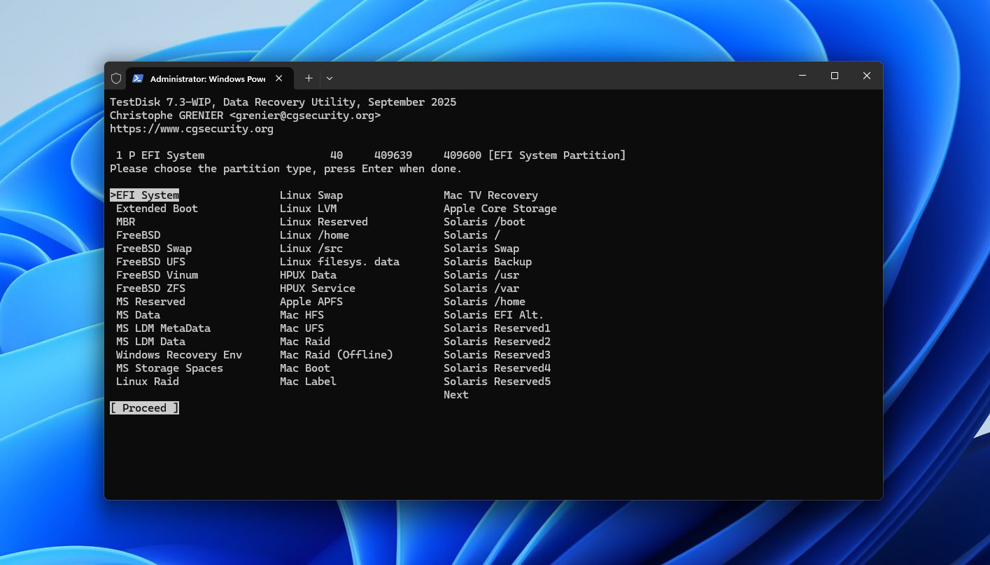Choose the Solaris Reserved3 entry
Screen dimensions: 990x565
click(x=497, y=355)
